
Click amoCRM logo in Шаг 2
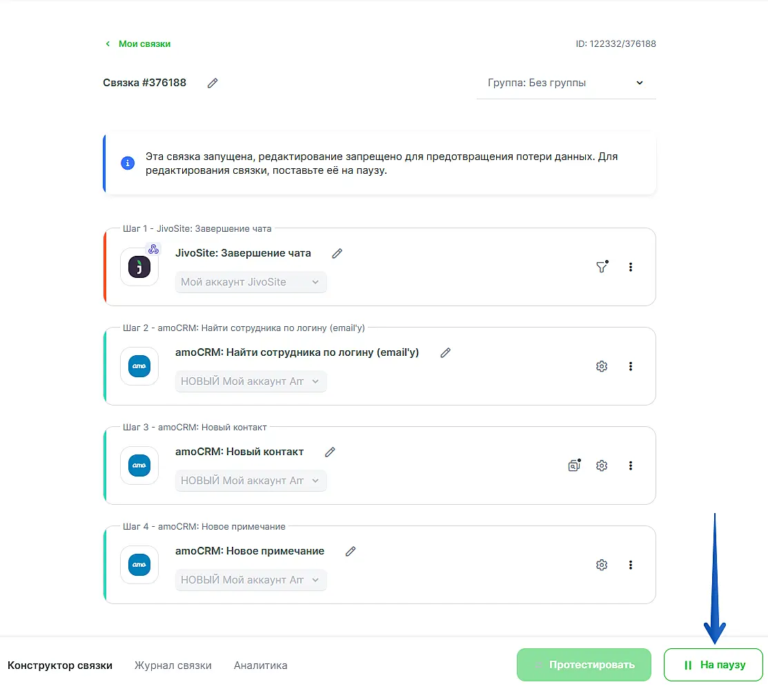pos(139,366)
